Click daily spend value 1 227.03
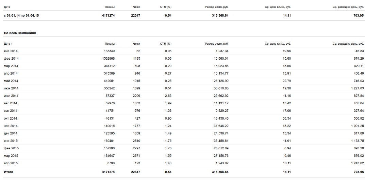 tap(356, 88)
